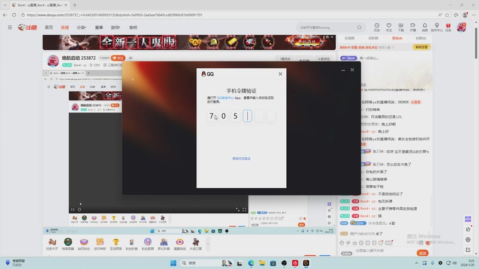This screenshot has height=269, width=479.
Task: Go to 首页 in Douyu navigation
Action: [49, 27]
